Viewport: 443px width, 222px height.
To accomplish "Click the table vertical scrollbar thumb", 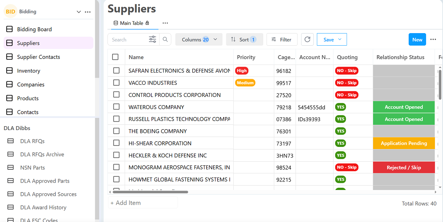I will click(x=440, y=85).
